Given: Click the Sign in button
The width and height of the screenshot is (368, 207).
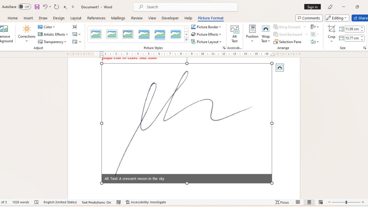Looking at the screenshot, I should pos(312,7).
